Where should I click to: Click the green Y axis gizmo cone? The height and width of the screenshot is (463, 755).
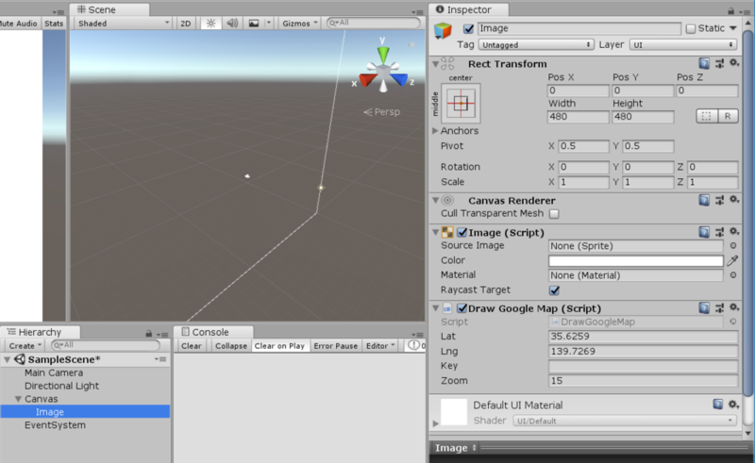383,55
